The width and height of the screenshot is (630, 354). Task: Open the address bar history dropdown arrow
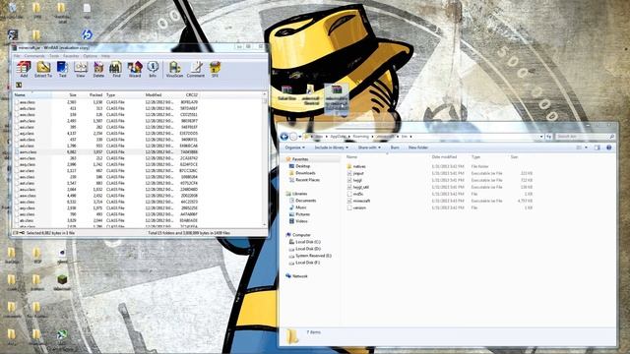541,137
